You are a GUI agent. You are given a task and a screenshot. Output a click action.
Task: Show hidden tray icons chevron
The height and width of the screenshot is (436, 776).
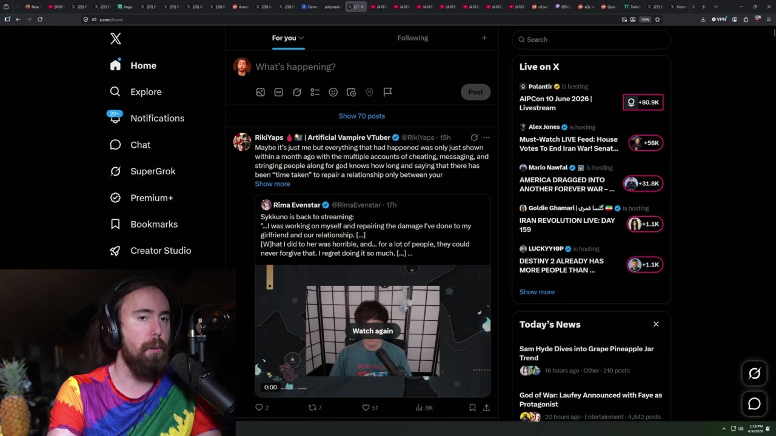point(724,429)
